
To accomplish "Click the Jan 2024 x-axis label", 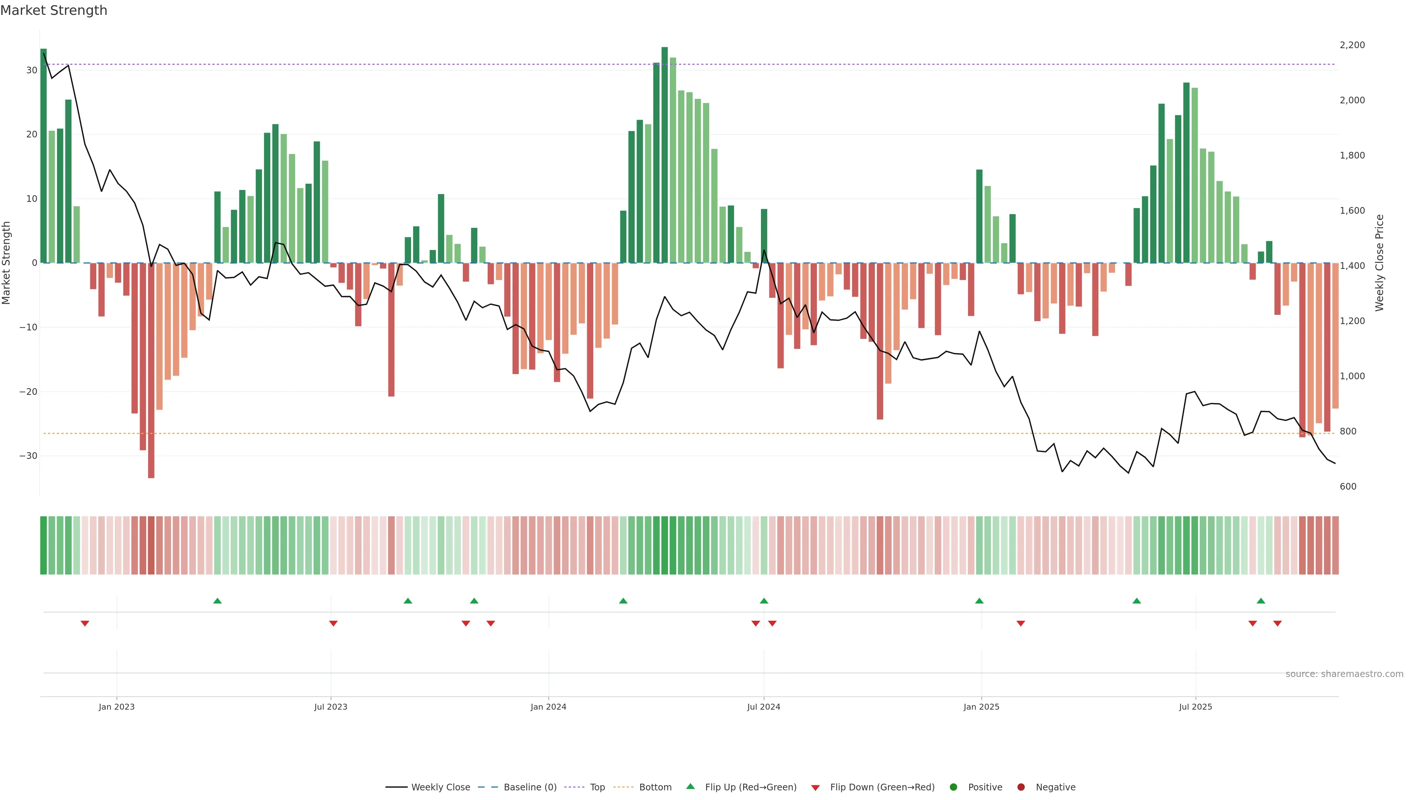I will click(x=548, y=707).
